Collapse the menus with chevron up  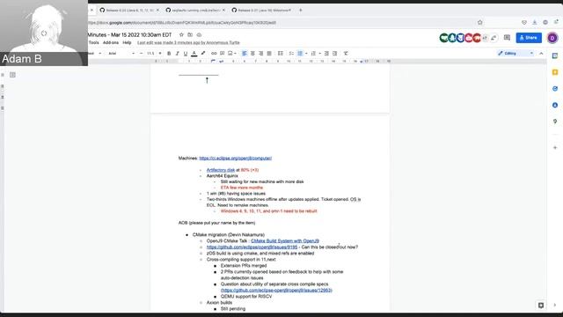pyautogui.click(x=541, y=53)
